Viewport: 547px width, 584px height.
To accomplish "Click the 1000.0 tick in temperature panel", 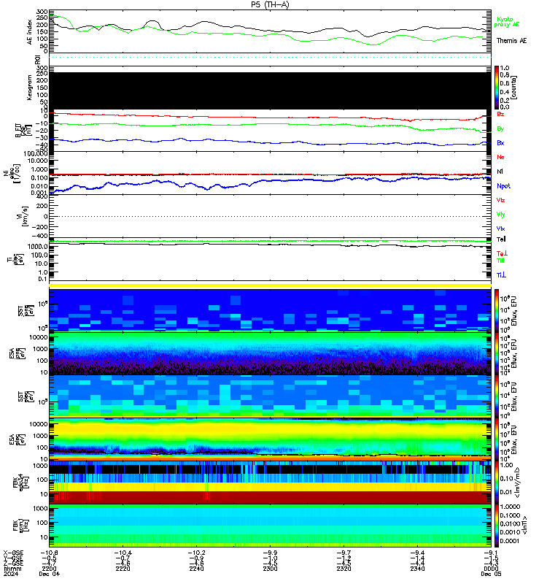I will pyautogui.click(x=38, y=247).
